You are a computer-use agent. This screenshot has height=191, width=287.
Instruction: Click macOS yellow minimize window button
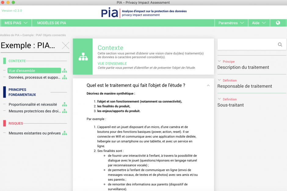[8, 2]
